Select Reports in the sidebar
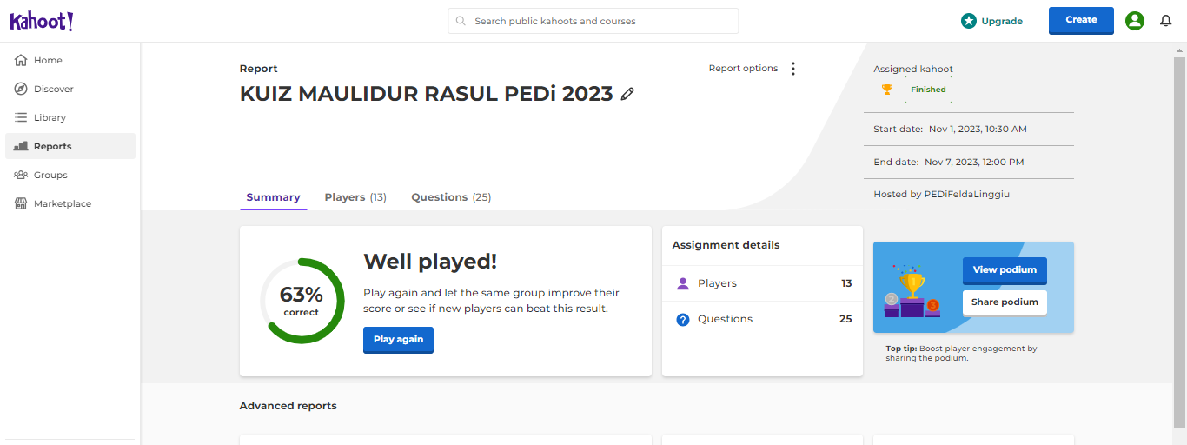The image size is (1187, 445). tap(52, 146)
